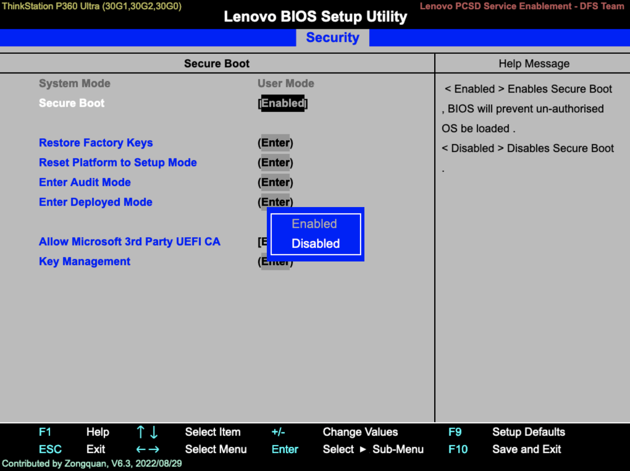Open the Key Management submenu

click(x=84, y=261)
